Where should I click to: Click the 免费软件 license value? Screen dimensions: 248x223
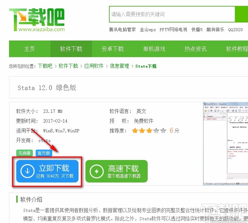144,121
